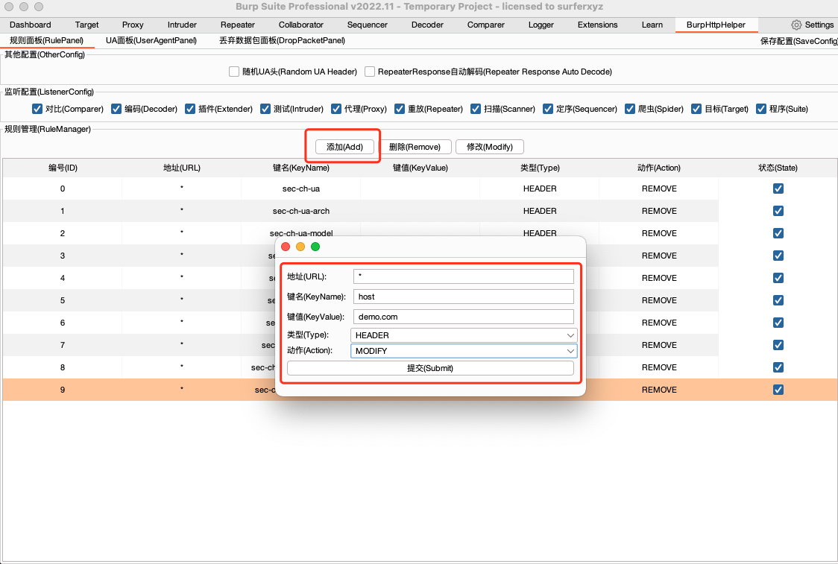Screen dimensions: 838x564
Task: Open the Proxy tab
Action: click(x=133, y=25)
